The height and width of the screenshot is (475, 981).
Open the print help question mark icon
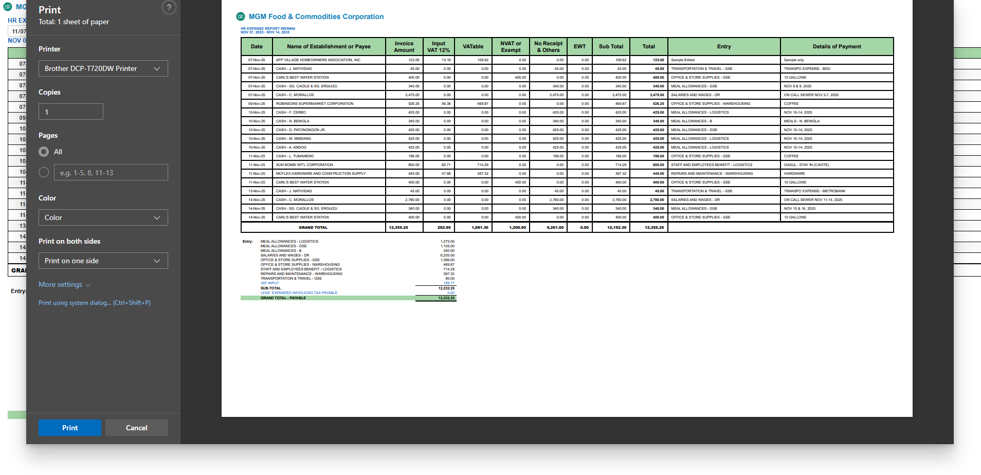[169, 8]
